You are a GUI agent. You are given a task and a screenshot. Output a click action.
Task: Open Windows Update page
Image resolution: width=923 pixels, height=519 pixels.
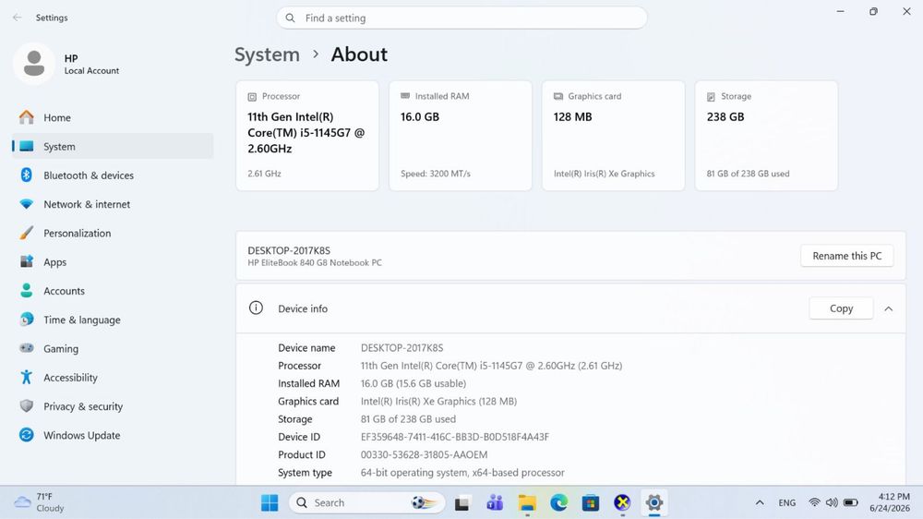tap(112, 435)
